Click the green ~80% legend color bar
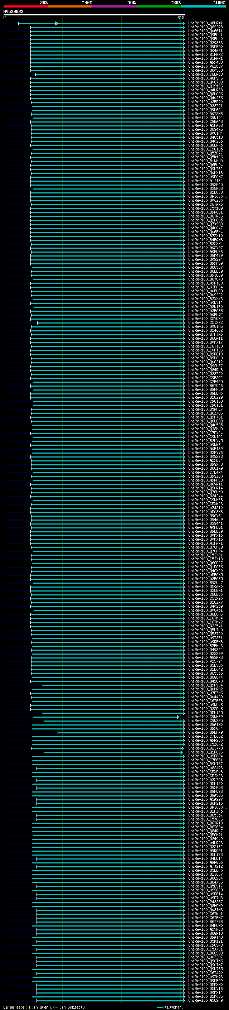The height and width of the screenshot is (1010, 229). (159, 7)
